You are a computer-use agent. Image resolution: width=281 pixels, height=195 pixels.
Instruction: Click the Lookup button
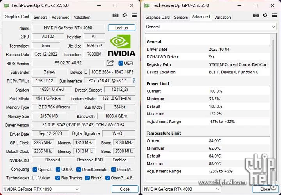[x=122, y=28]
